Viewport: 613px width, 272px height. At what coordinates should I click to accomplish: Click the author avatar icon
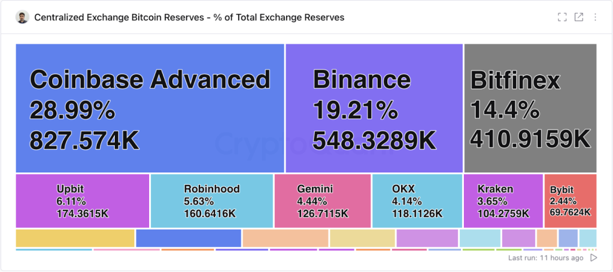(22, 17)
